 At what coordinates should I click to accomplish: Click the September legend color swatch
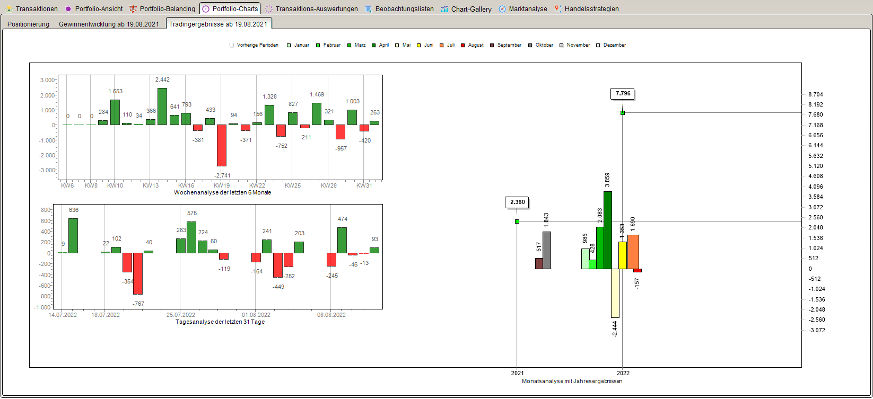(x=492, y=46)
